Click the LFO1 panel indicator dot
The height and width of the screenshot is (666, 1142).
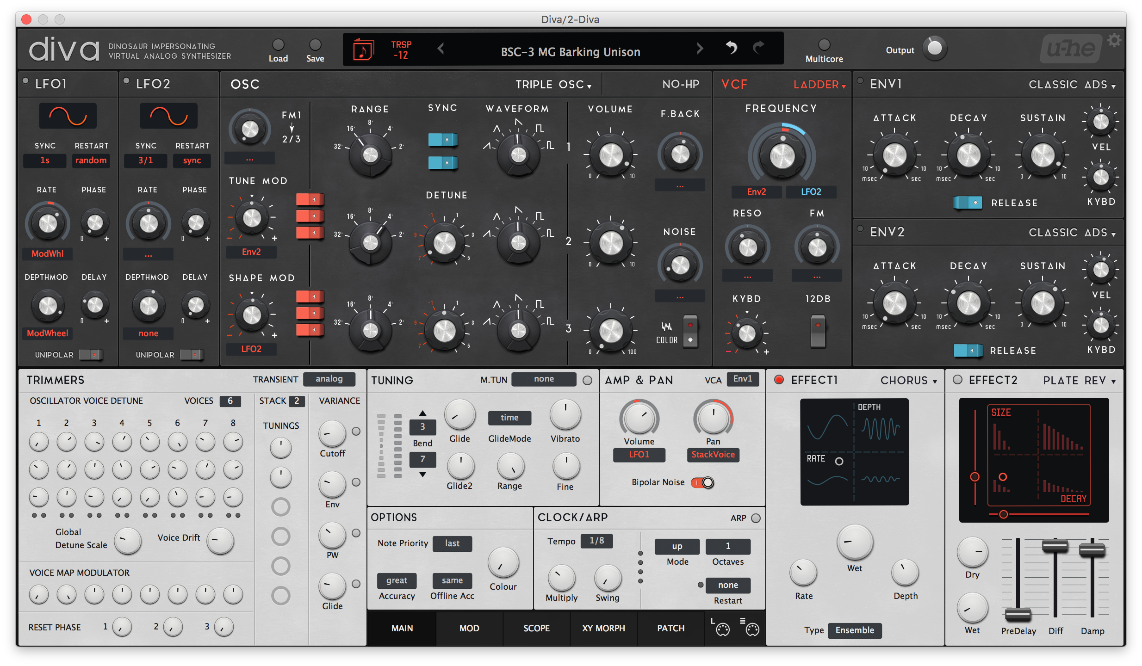click(x=26, y=80)
